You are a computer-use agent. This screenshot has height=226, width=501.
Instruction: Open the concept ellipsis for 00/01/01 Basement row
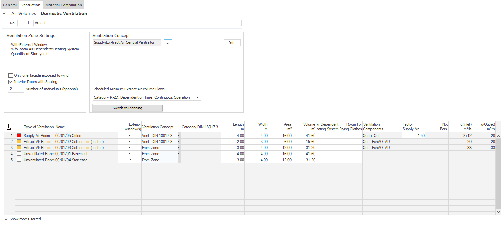click(179, 154)
